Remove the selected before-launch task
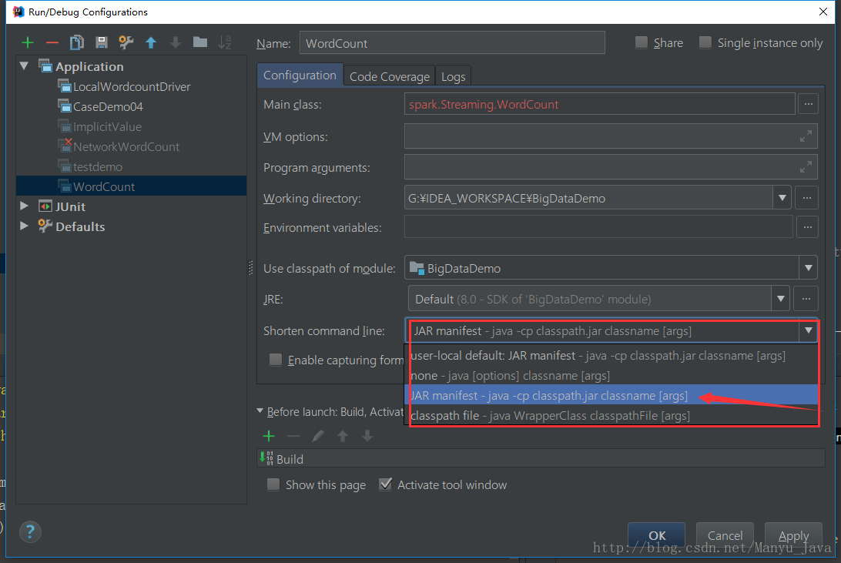 [x=293, y=436]
